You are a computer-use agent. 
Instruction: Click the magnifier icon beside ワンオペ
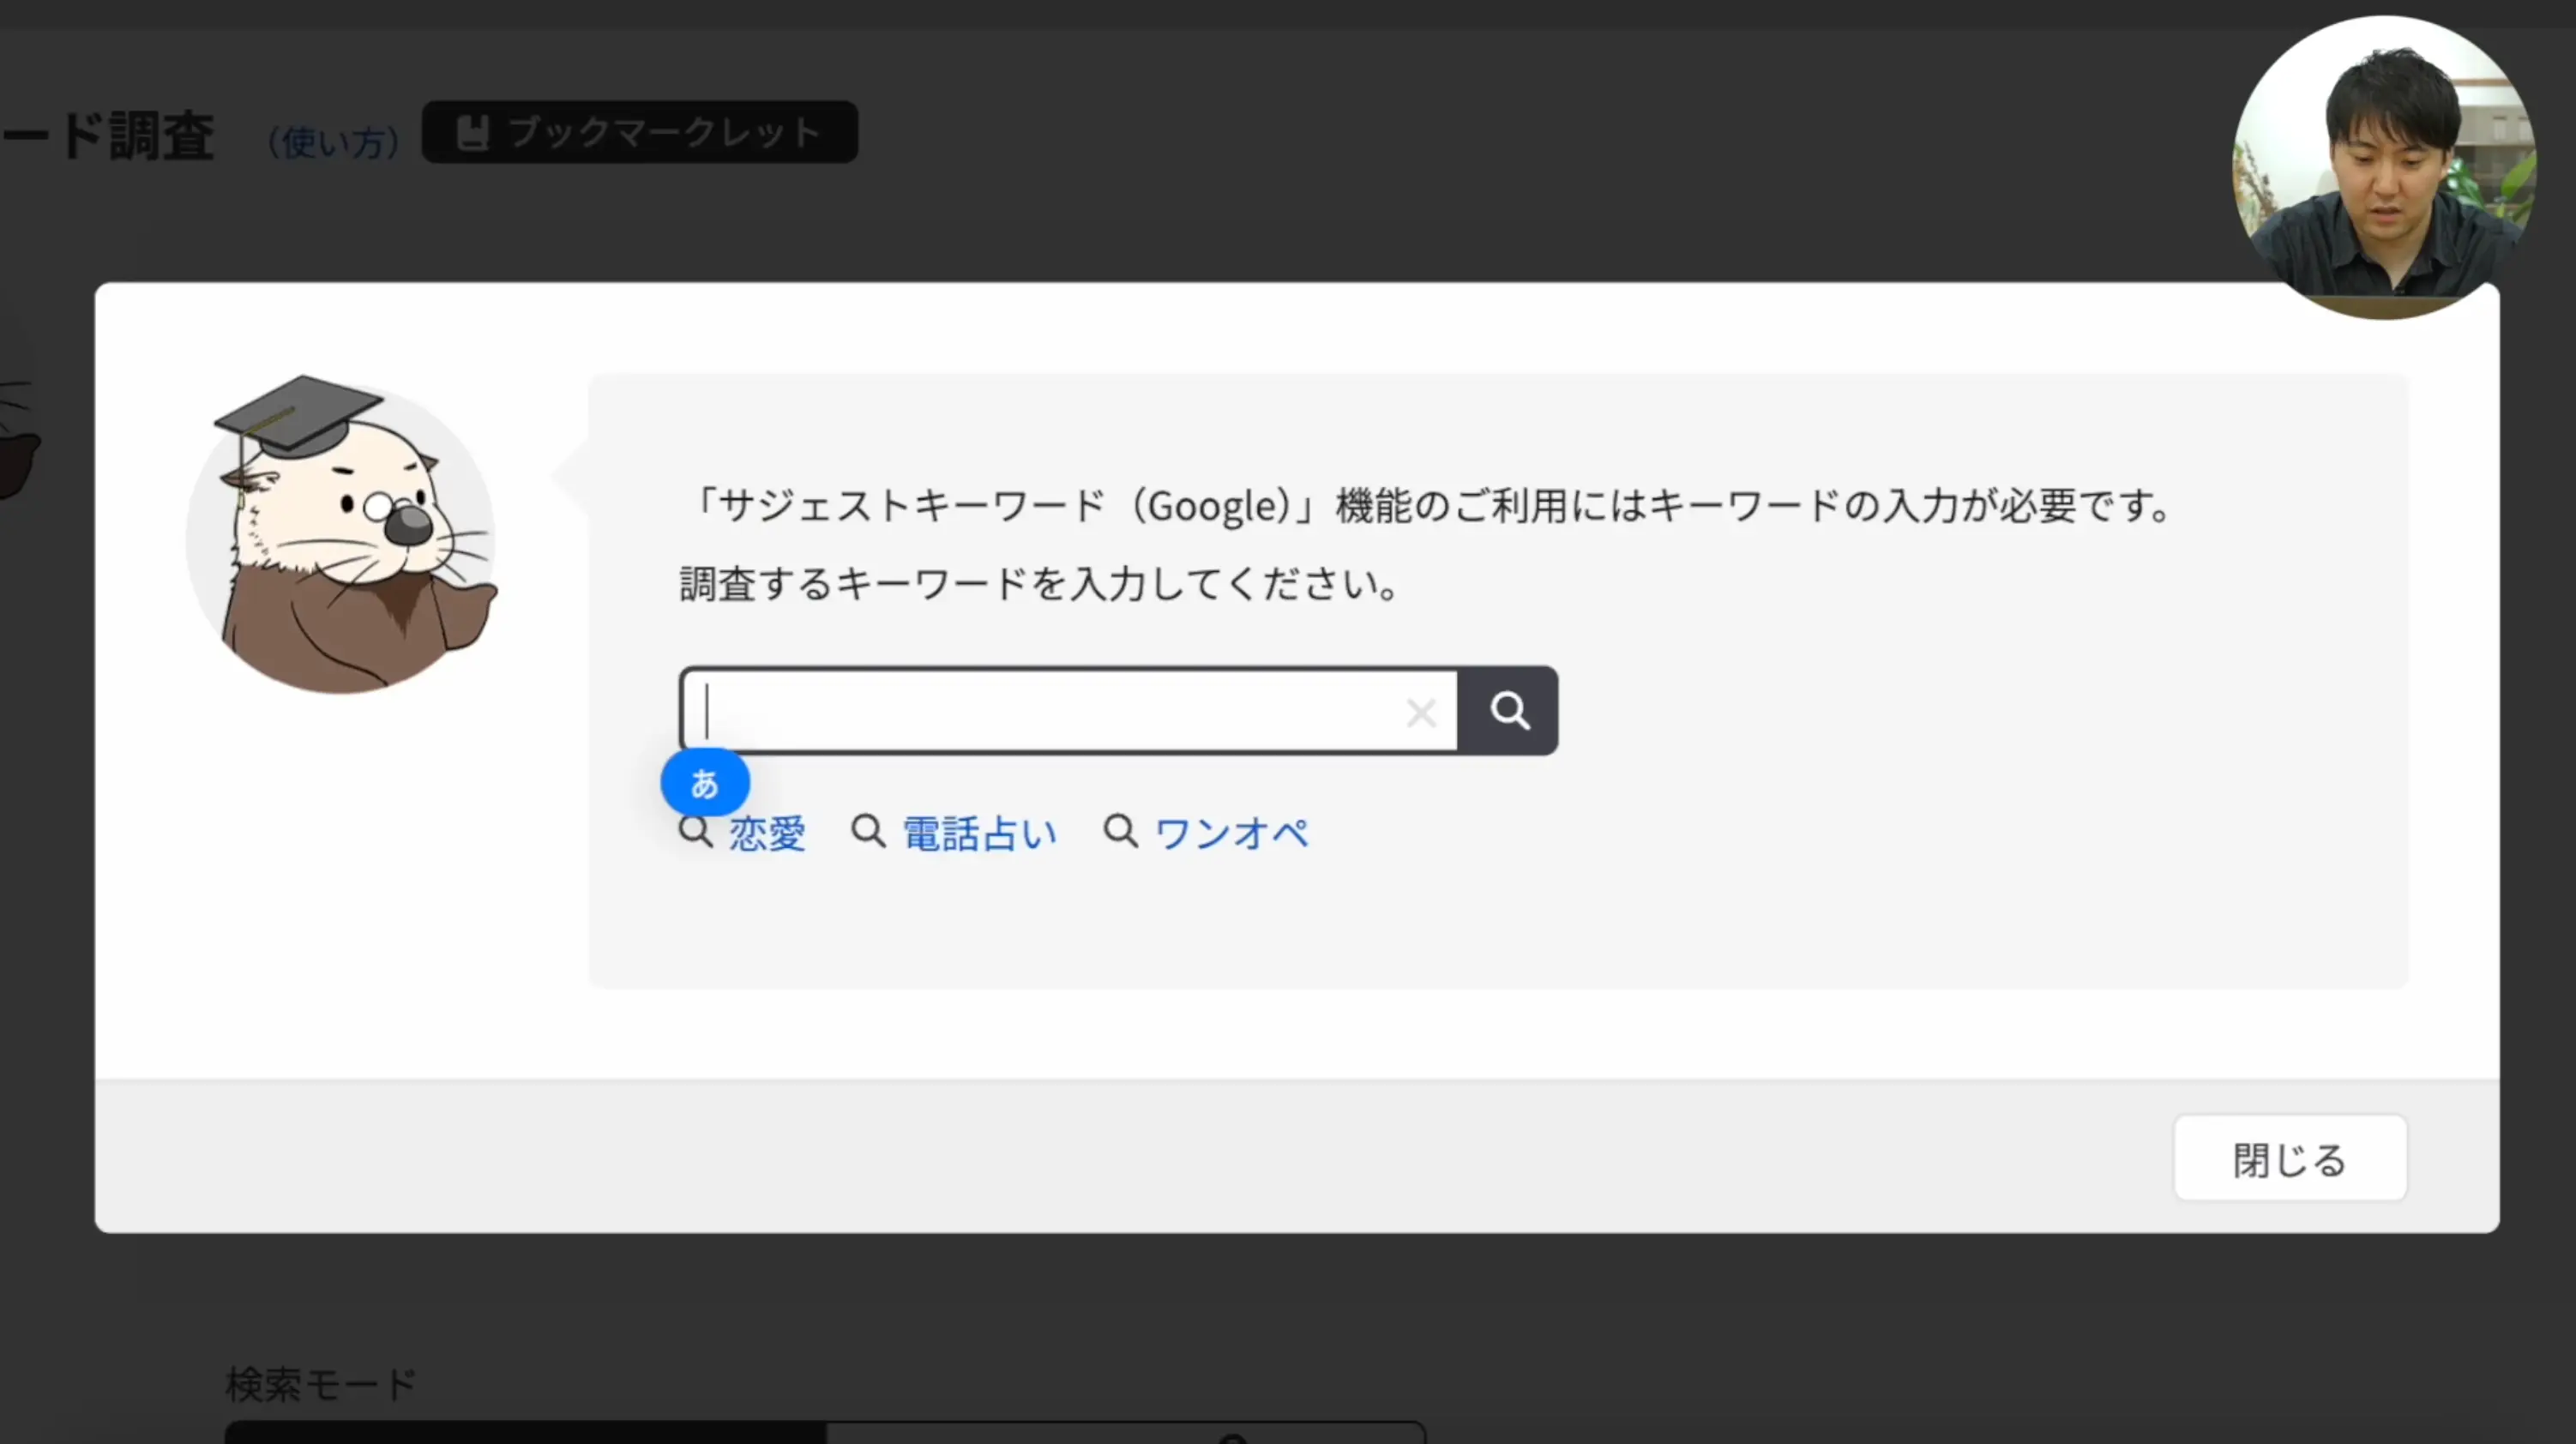click(1121, 831)
